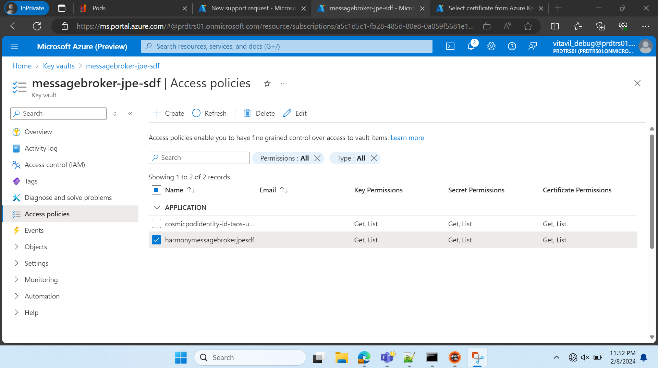Switch to New support request tab
This screenshot has width=658, height=368.
(x=253, y=8)
